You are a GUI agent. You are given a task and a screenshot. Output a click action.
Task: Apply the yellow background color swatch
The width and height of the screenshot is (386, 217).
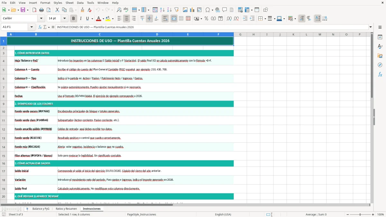coord(108,19)
